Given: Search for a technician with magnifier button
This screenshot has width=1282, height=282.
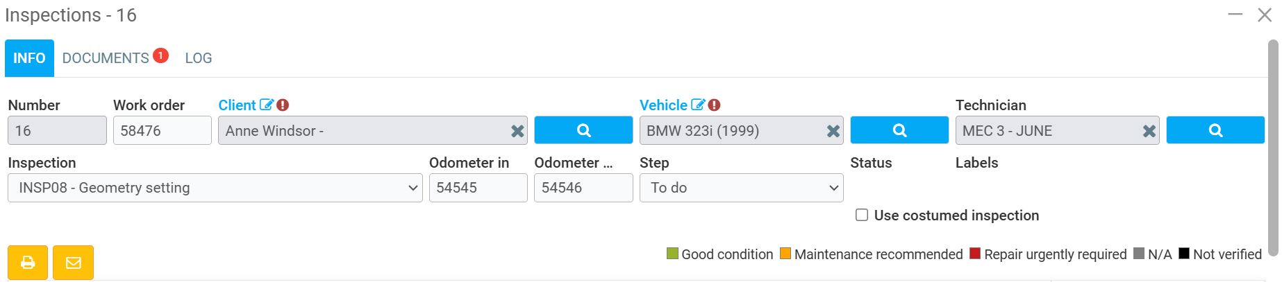Looking at the screenshot, I should 1215,130.
